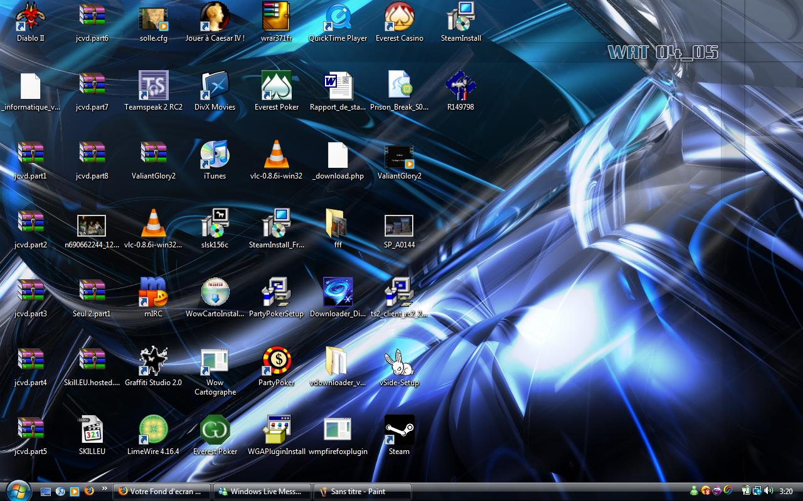Select the ts2_client_rc2_2... installer icon
Viewport: 803px width, 501px height.
pyautogui.click(x=399, y=292)
